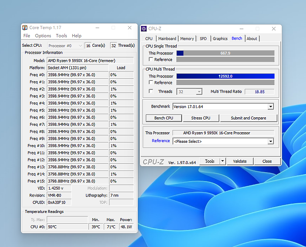Click the Model field AMD Ryzen 9 5950X
The width and height of the screenshot is (306, 247).
pyautogui.click(x=90, y=61)
